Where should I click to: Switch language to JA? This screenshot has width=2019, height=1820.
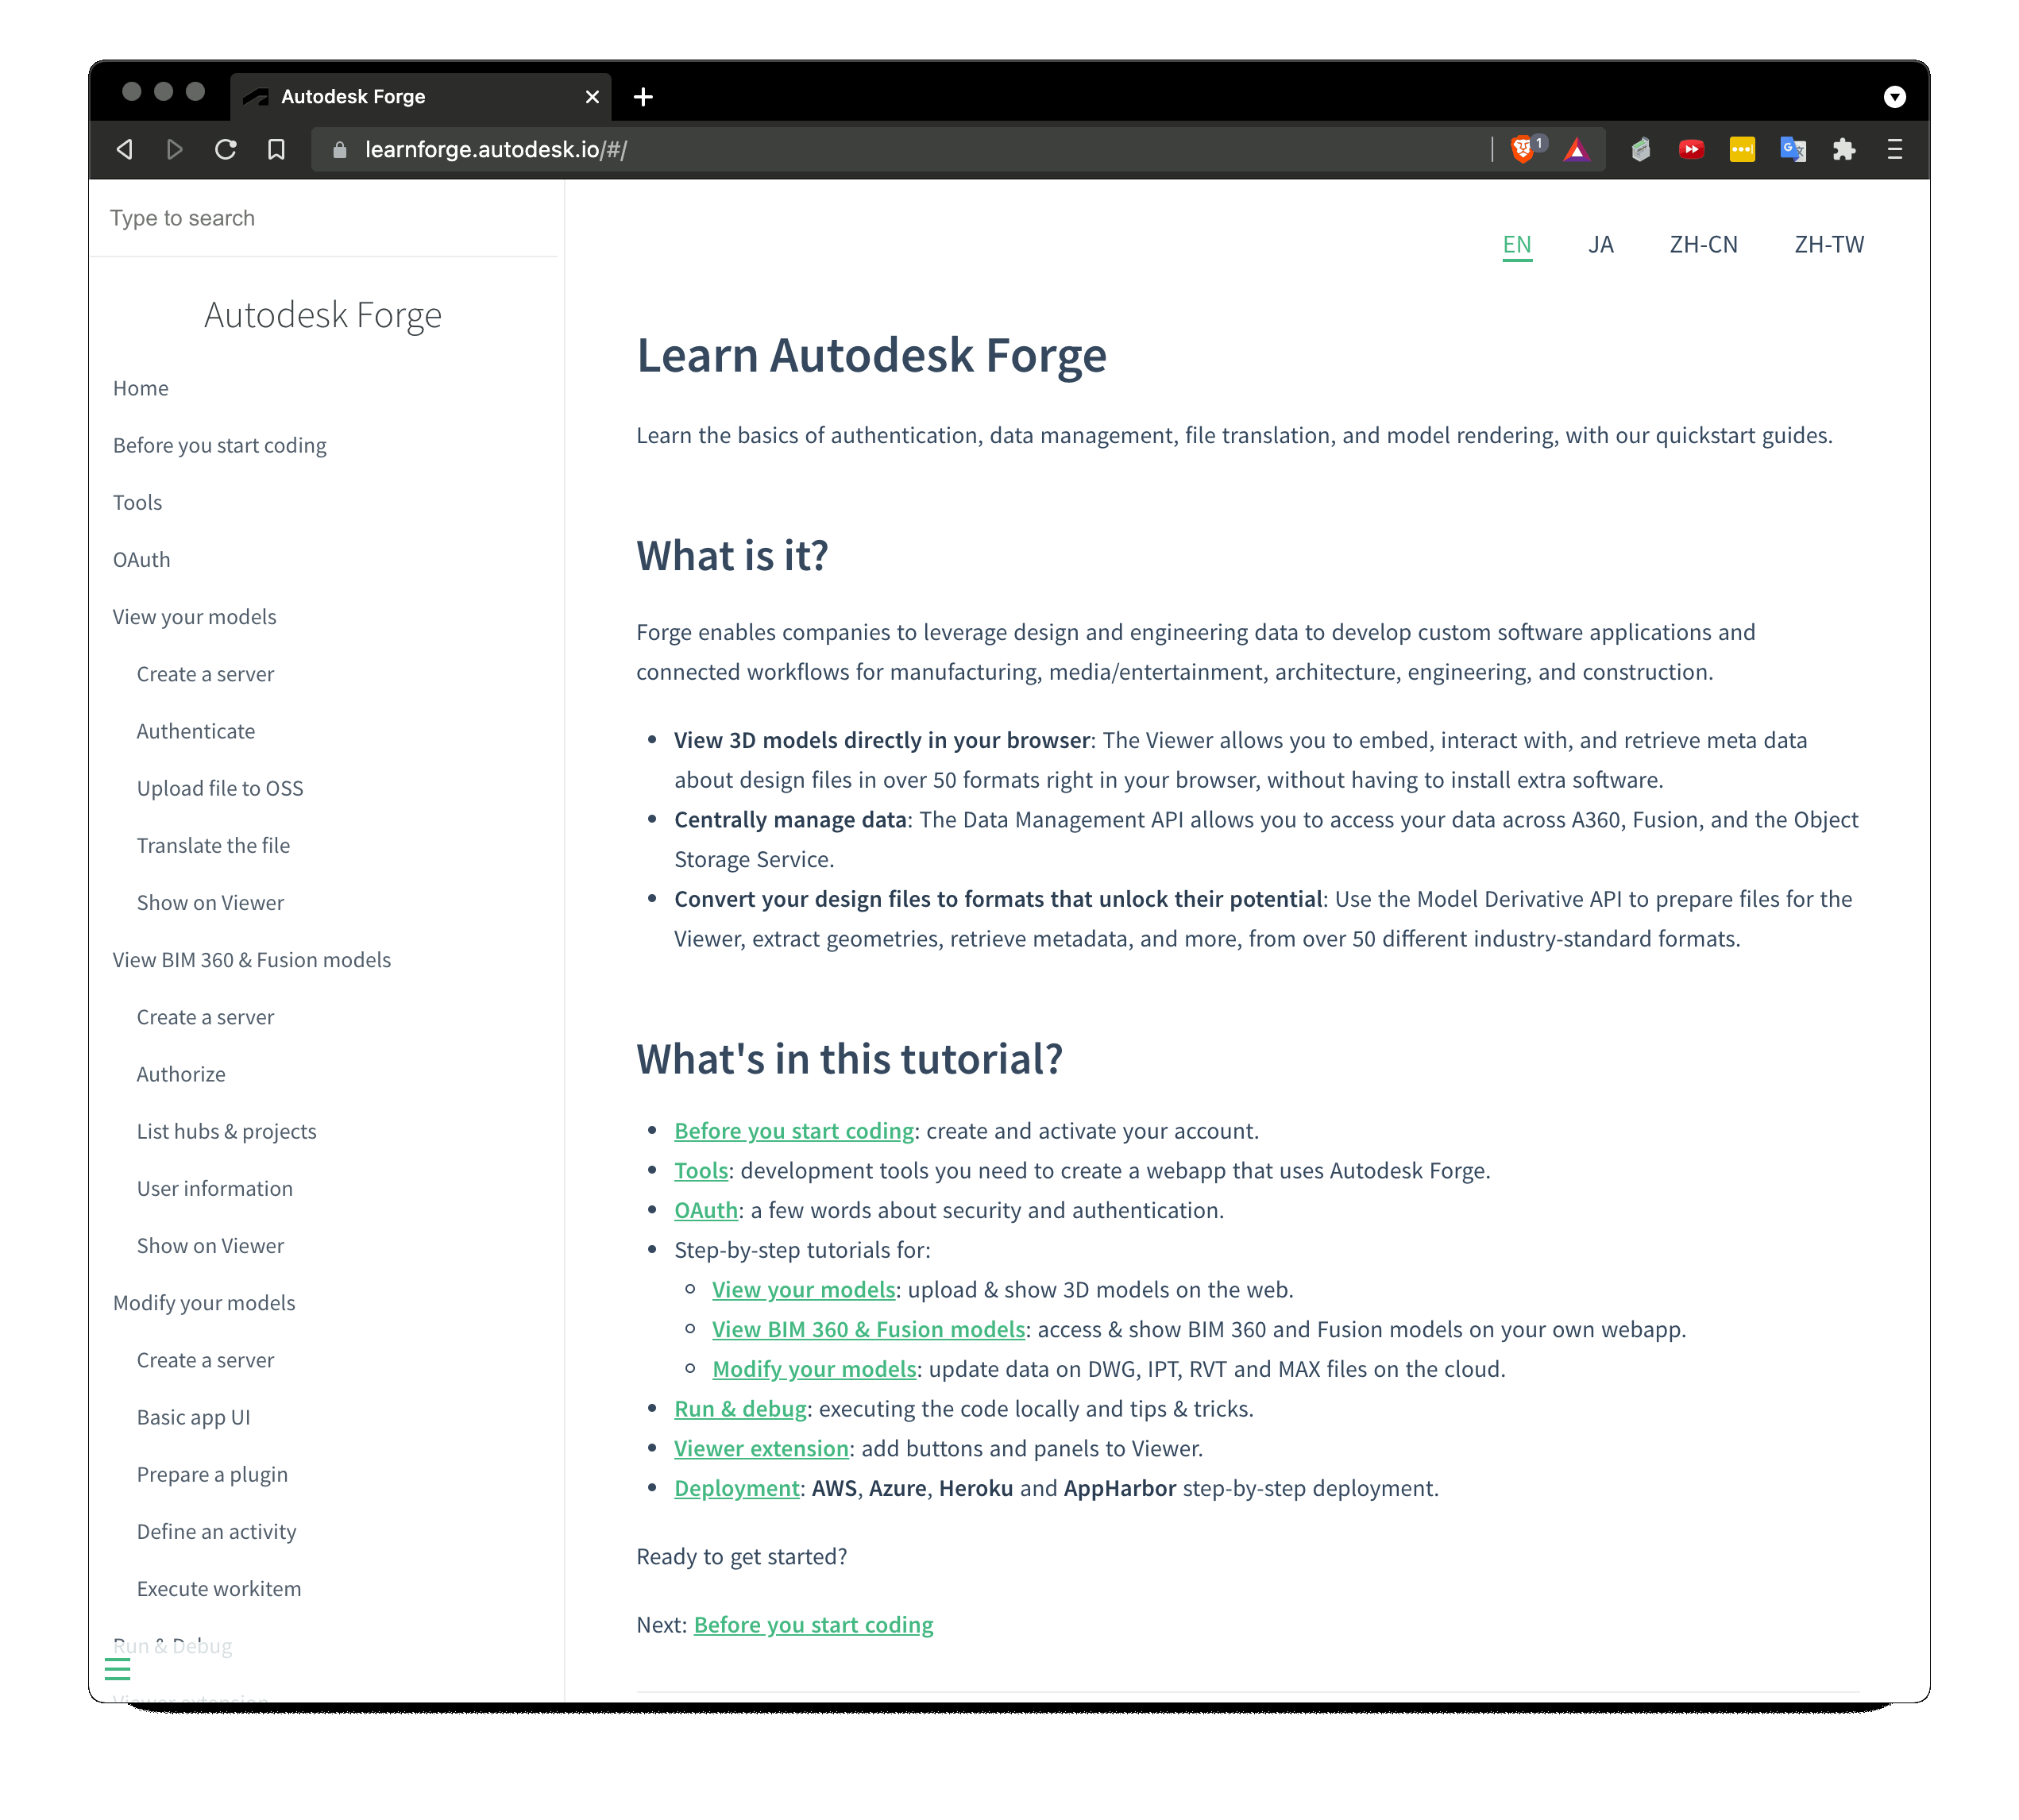[1601, 244]
